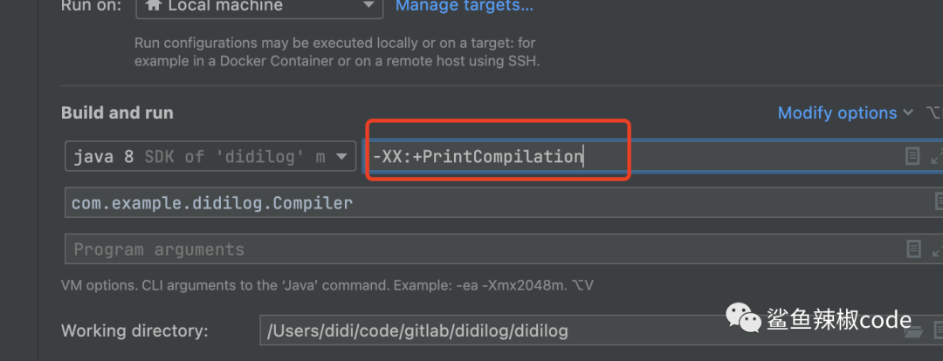943x361 pixels.
Task: Click the Build and run section heading
Action: click(117, 112)
